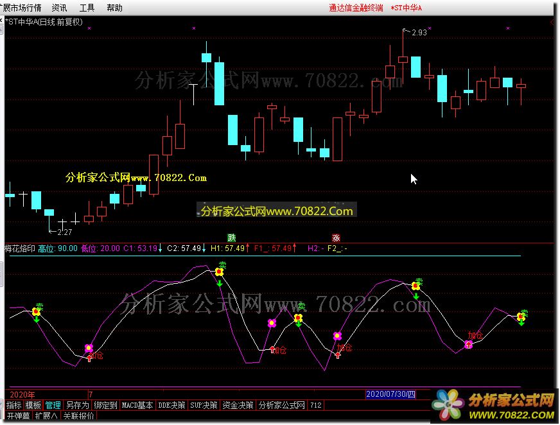Click the 通达信金融终端 title text
Image resolution: width=560 pixels, height=425 pixels.
click(x=356, y=8)
